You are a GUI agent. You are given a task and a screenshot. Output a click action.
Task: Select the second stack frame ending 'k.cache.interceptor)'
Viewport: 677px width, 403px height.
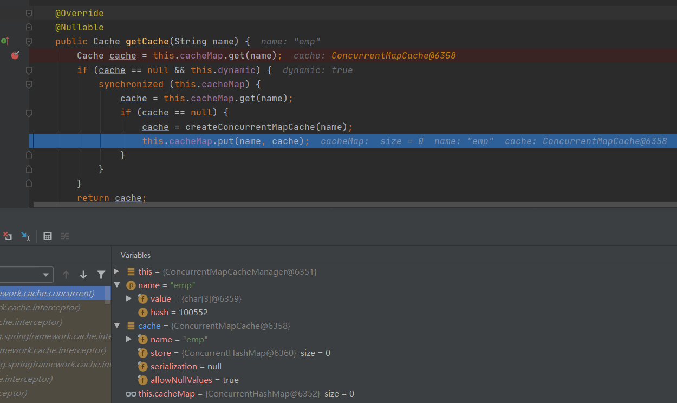53,307
